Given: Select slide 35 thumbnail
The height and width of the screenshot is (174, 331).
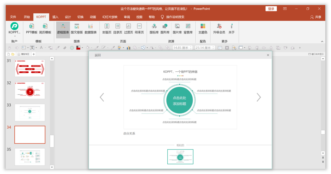Looking at the screenshot, I should pyautogui.click(x=30, y=157).
